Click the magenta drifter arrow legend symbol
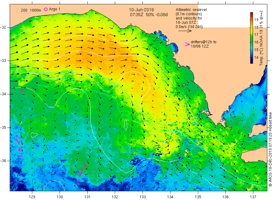 (187, 44)
